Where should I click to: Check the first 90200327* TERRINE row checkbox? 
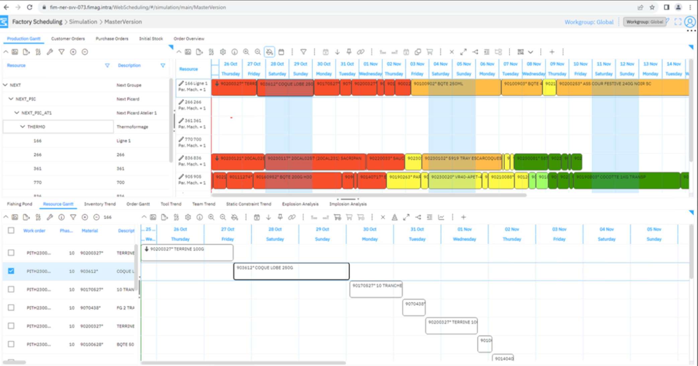point(11,252)
